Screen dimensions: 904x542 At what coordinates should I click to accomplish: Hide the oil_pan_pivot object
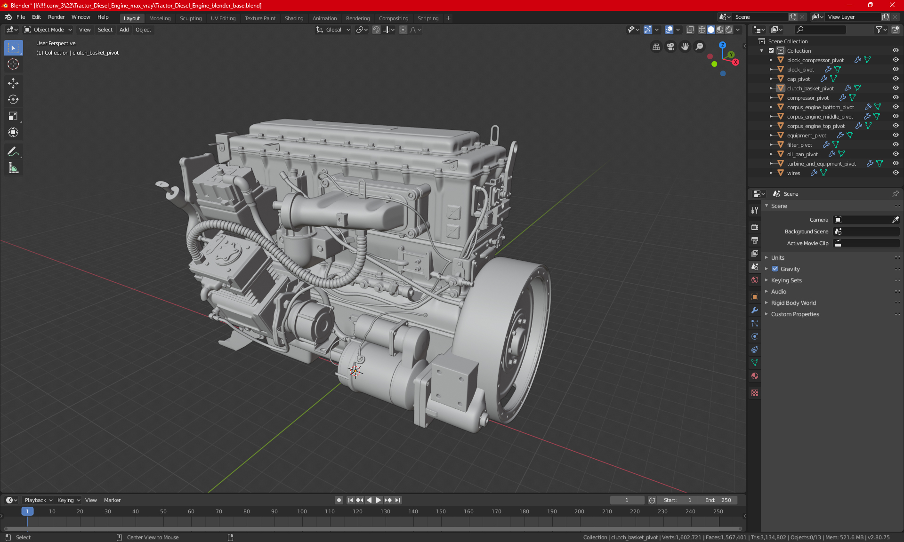(896, 154)
